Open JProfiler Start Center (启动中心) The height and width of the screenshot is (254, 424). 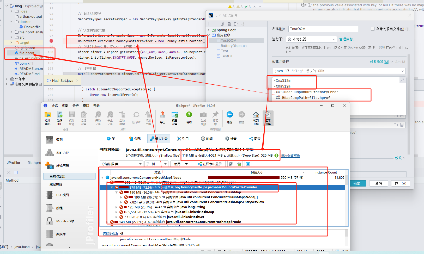(48, 118)
